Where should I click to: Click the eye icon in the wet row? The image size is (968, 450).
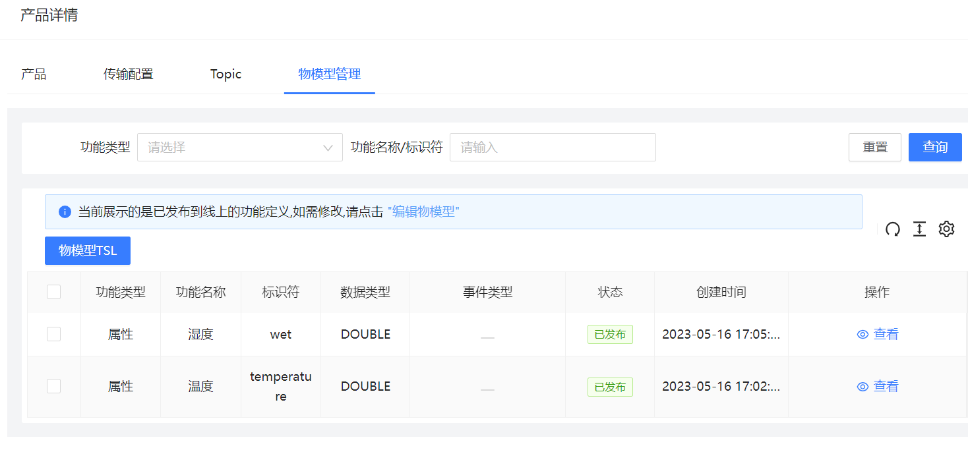tap(862, 335)
